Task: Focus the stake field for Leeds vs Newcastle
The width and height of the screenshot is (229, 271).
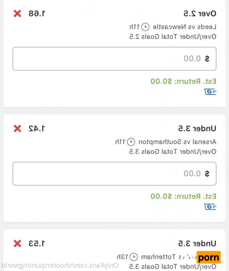Action: point(114,59)
